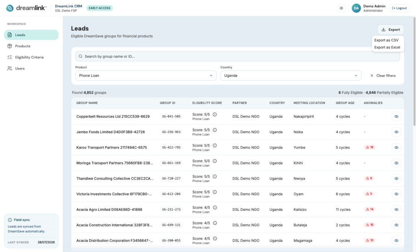Screen dimensions: 416x252
Task: Open info icon for Acacia Agro score
Action: [x=215, y=208]
